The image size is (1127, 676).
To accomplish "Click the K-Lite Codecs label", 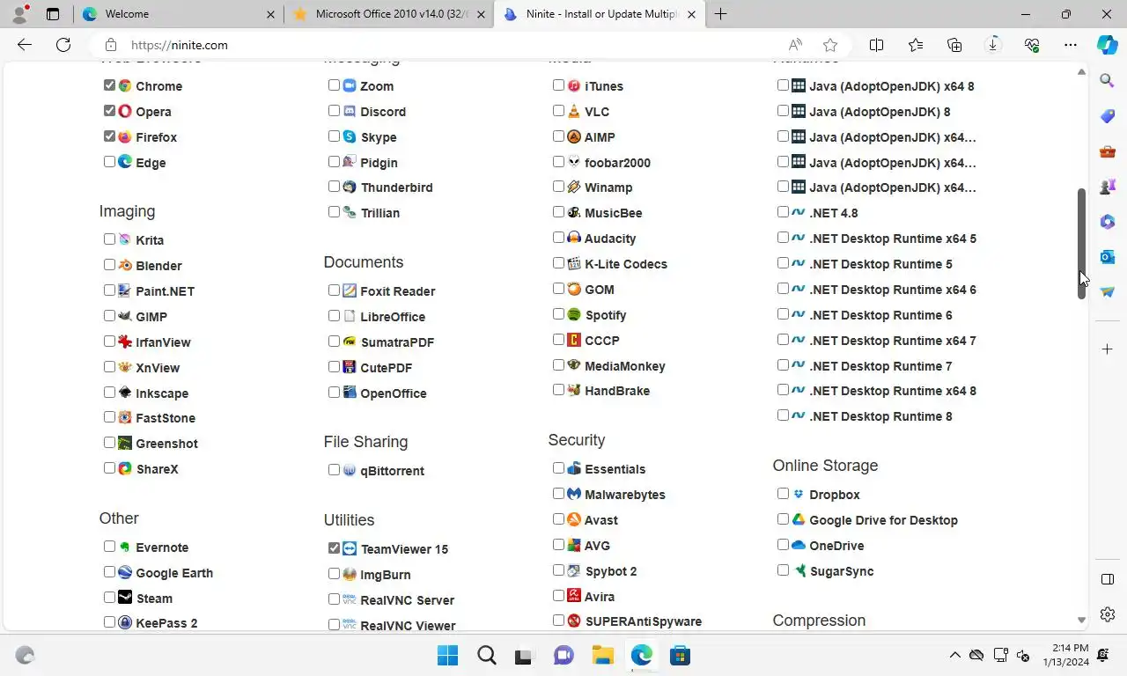I will click(x=626, y=264).
